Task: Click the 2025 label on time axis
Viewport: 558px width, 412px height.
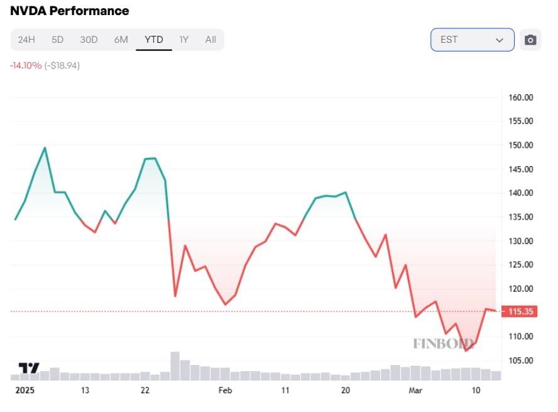Action: pyautogui.click(x=23, y=391)
